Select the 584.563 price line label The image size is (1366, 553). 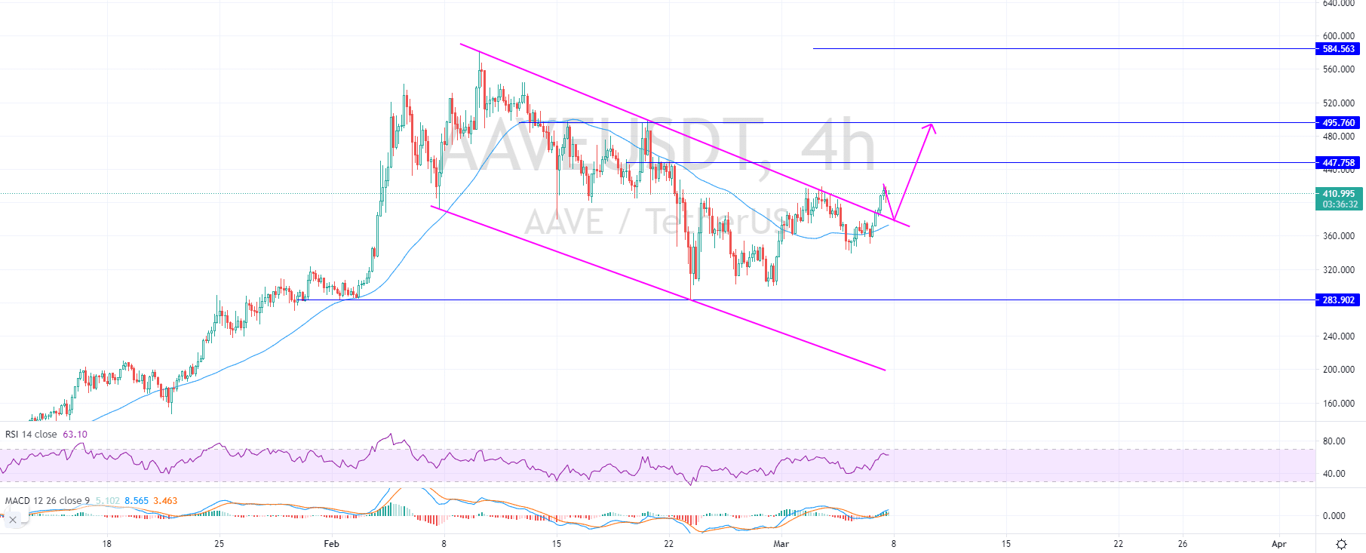pos(1338,49)
